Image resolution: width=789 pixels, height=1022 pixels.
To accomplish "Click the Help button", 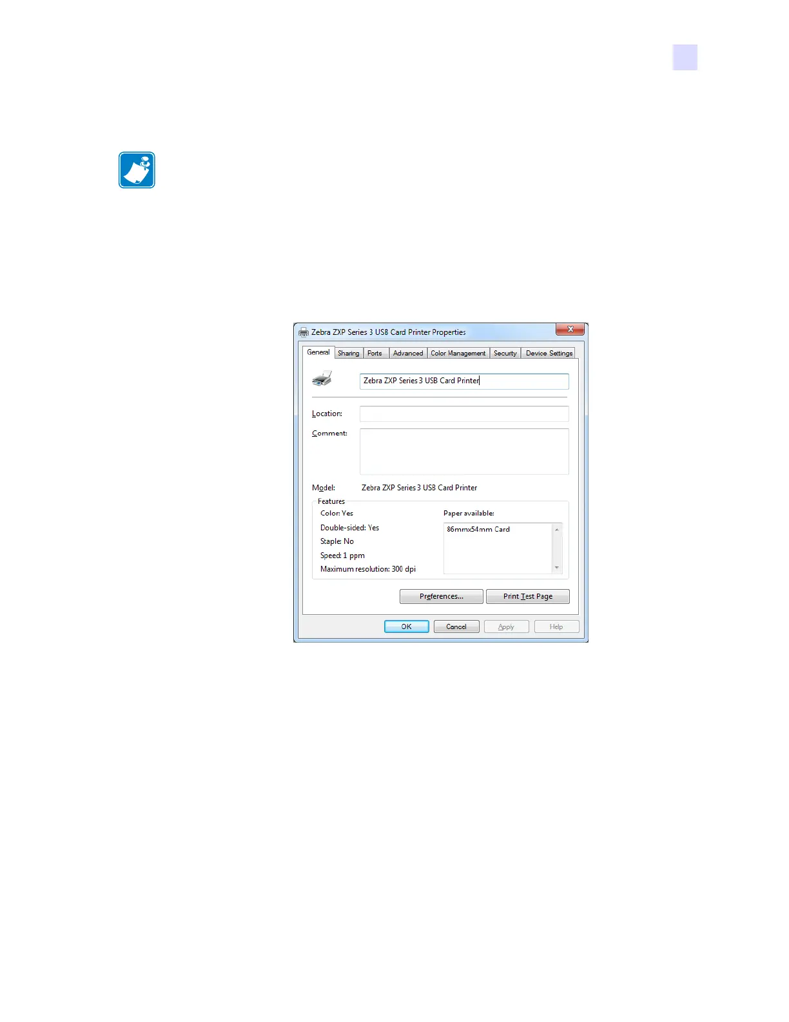I will pyautogui.click(x=556, y=627).
